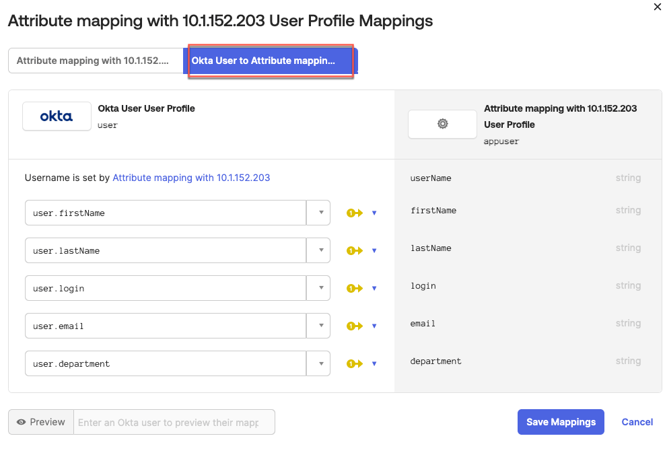Click the yellow mapping arrow for department
This screenshot has width=665, height=463.
[355, 364]
